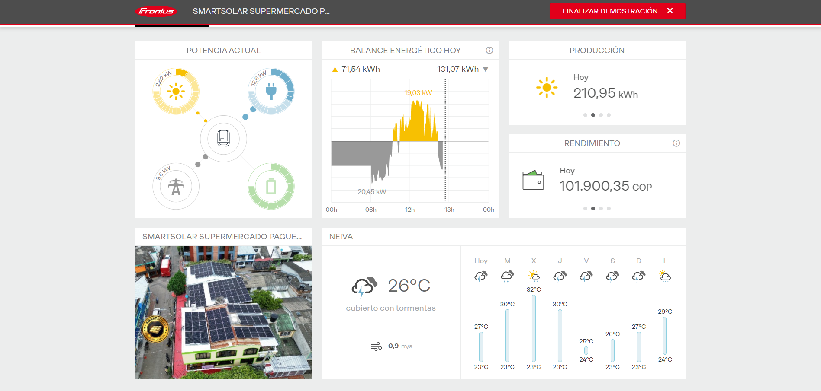Select the inverter icon in center
821x391 pixels.
[223, 139]
